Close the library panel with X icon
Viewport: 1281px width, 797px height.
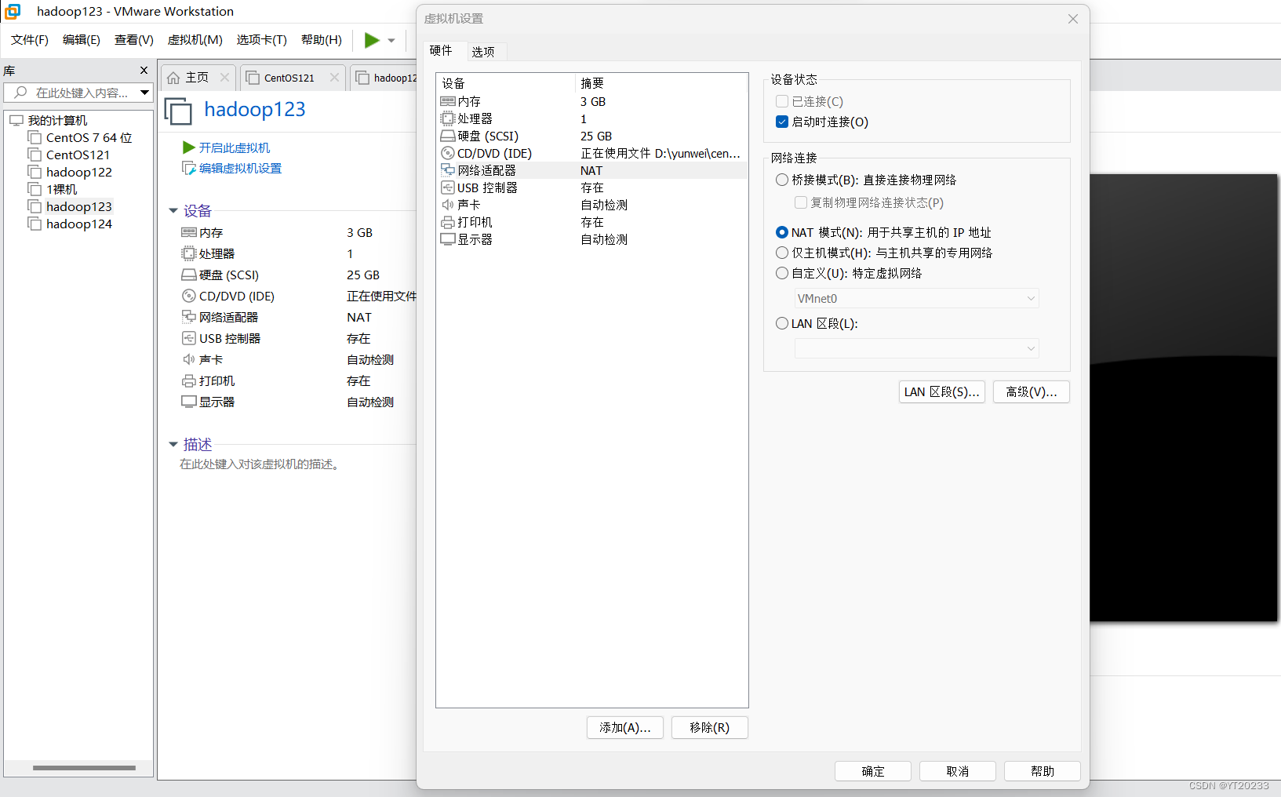(144, 70)
